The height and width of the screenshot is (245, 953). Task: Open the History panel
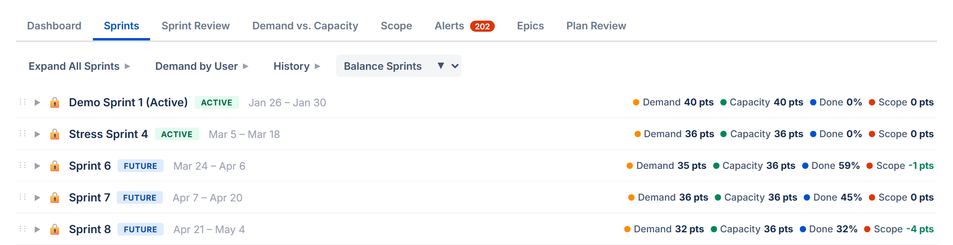click(291, 66)
